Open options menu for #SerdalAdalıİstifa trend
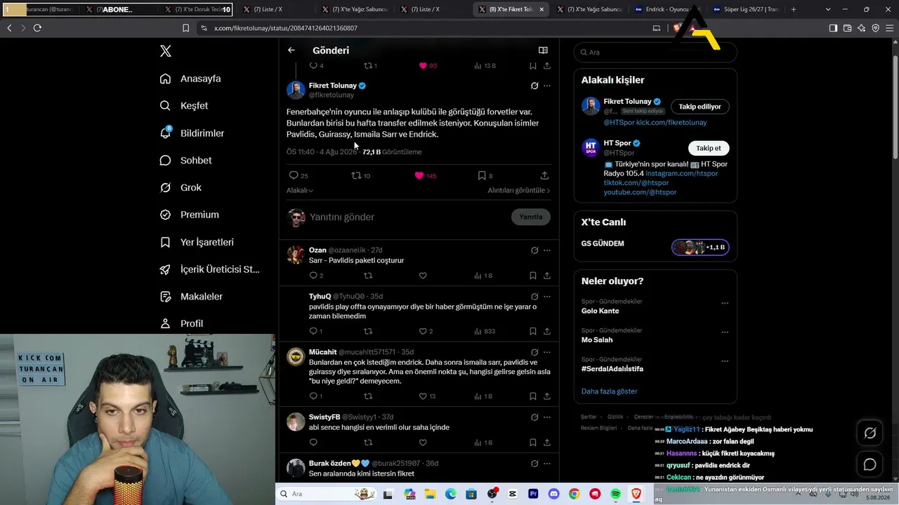The image size is (899, 505). [725, 361]
